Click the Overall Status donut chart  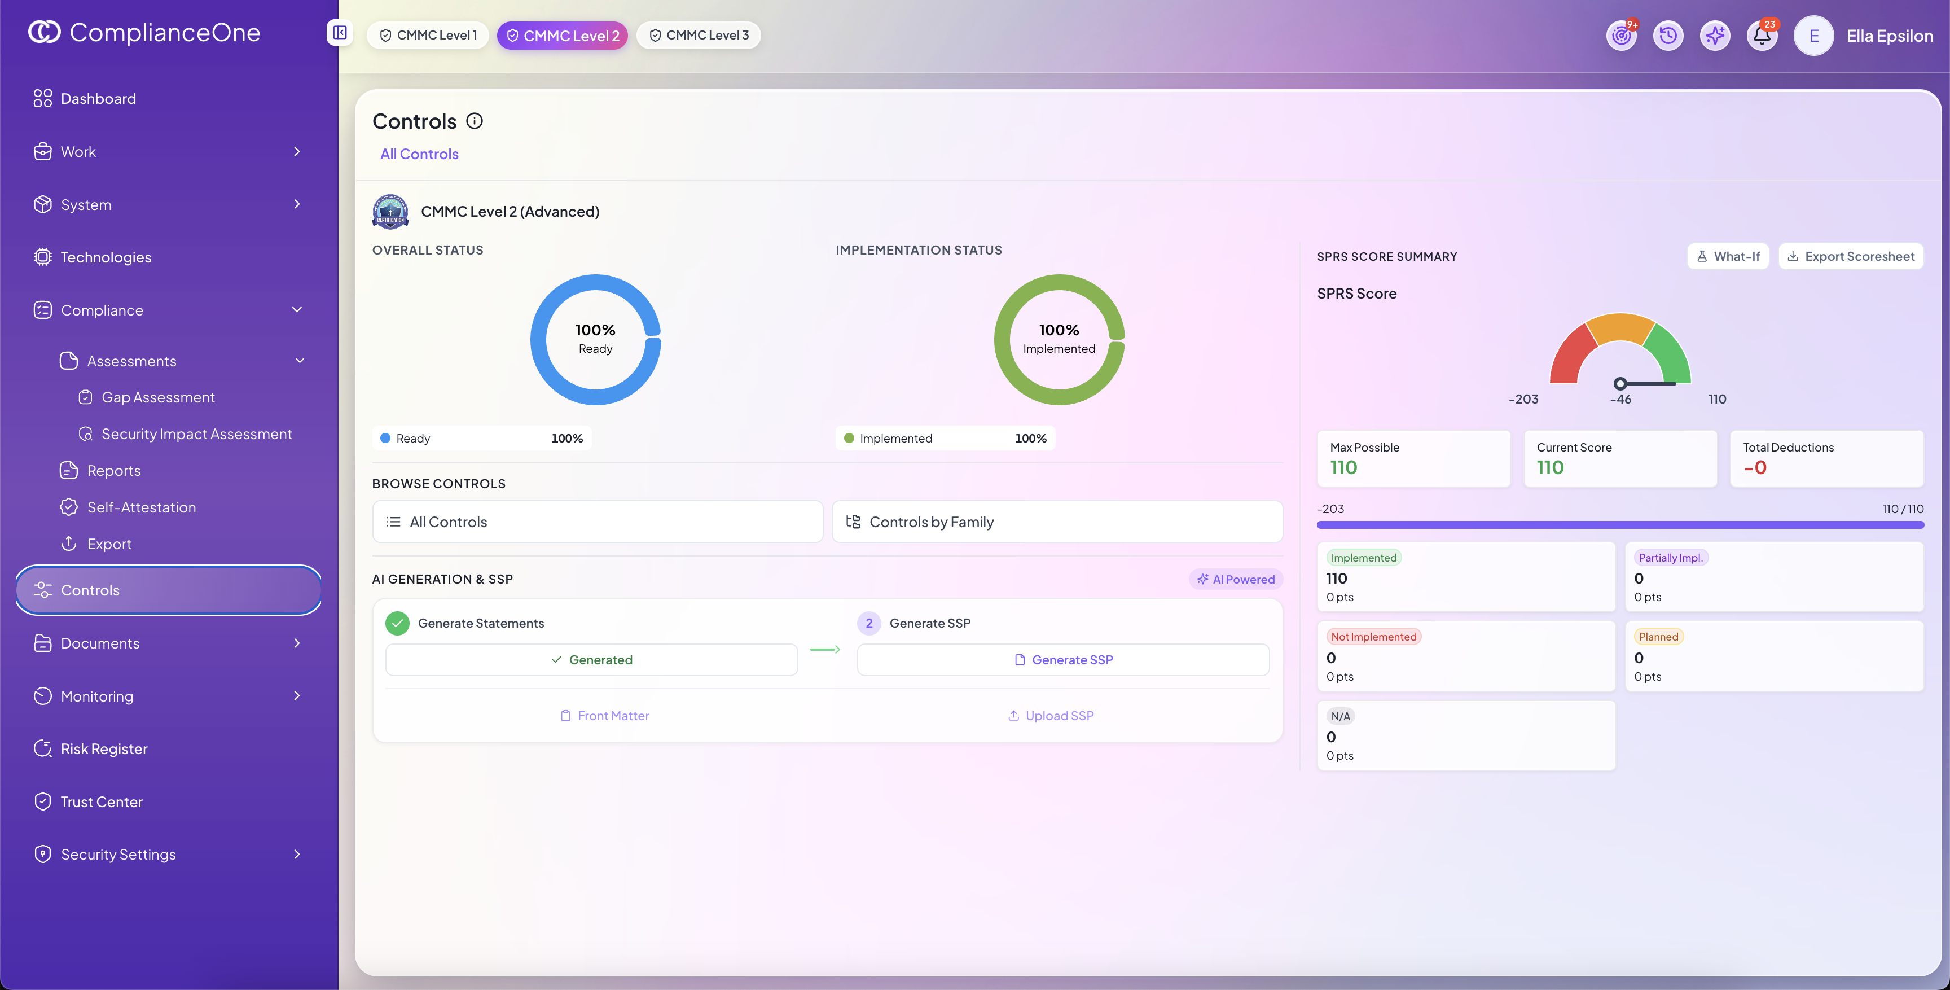[x=596, y=339]
